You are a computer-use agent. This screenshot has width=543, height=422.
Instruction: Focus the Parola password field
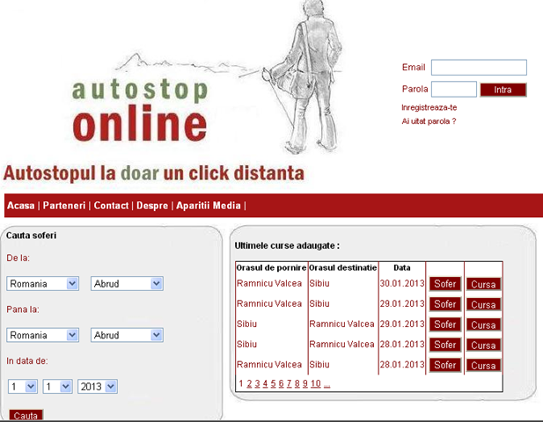coord(453,90)
